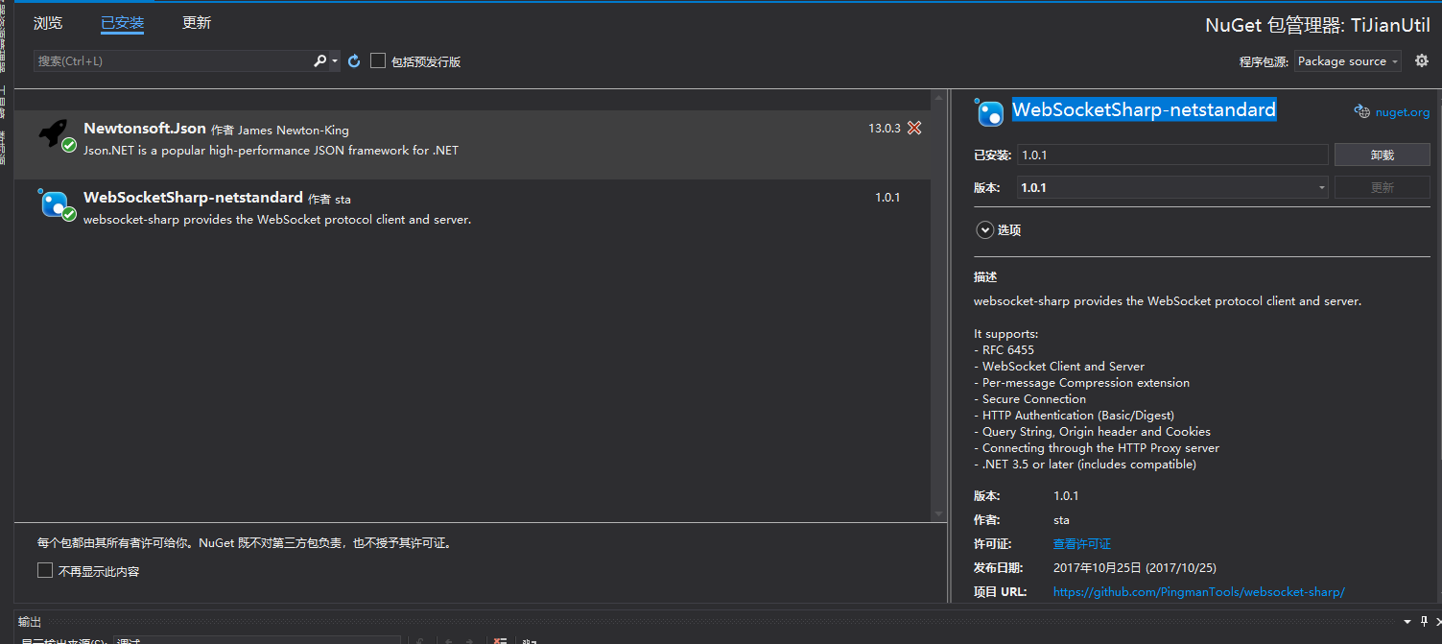Click the 2017年10月25日 publish date
The image size is (1442, 644).
coord(1135,567)
